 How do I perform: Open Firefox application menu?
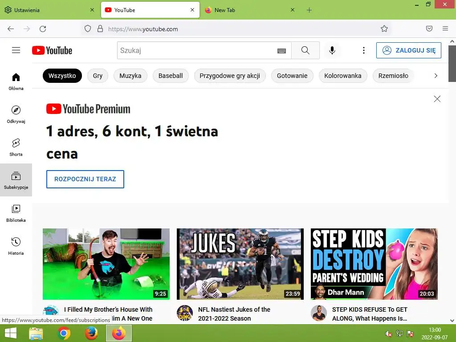445,28
